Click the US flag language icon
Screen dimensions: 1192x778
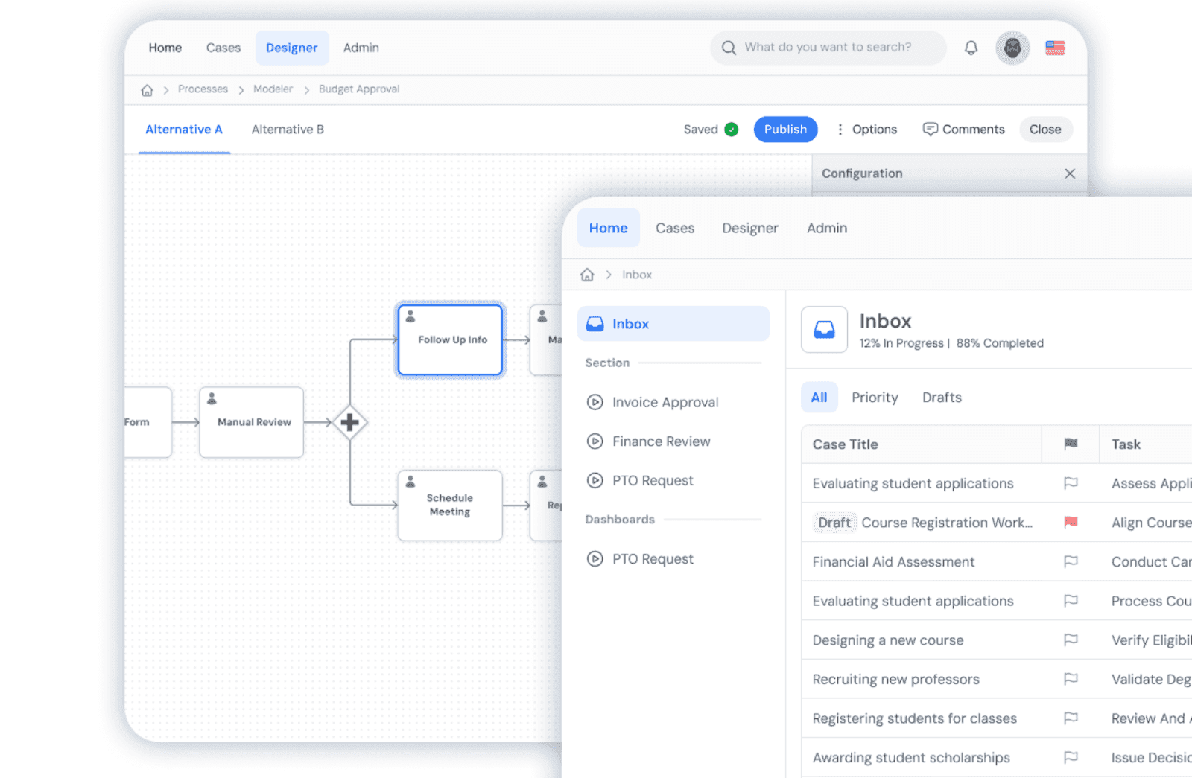click(1054, 47)
